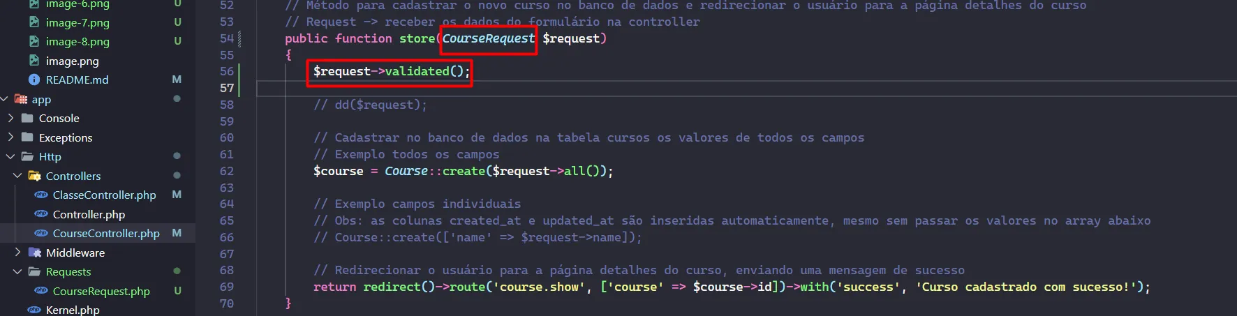Open image-8.png in the file explorer
This screenshot has width=1237, height=316.
click(77, 42)
